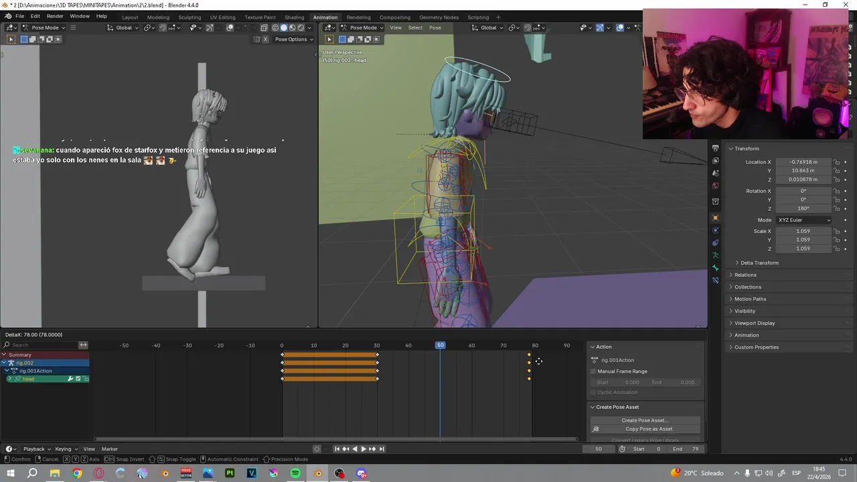Select solid viewport shading in left viewport
The width and height of the screenshot is (857, 482).
[x=283, y=27]
